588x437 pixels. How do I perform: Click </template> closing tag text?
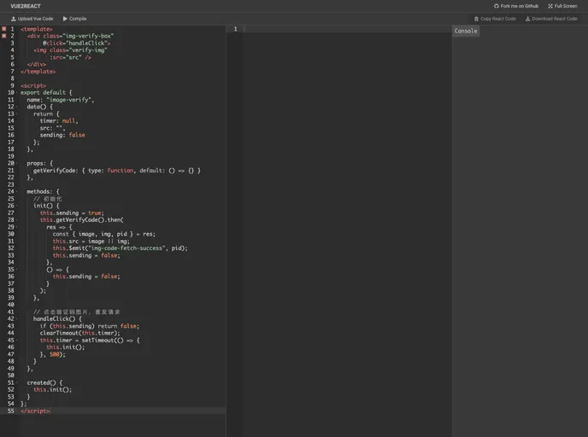tap(38, 72)
